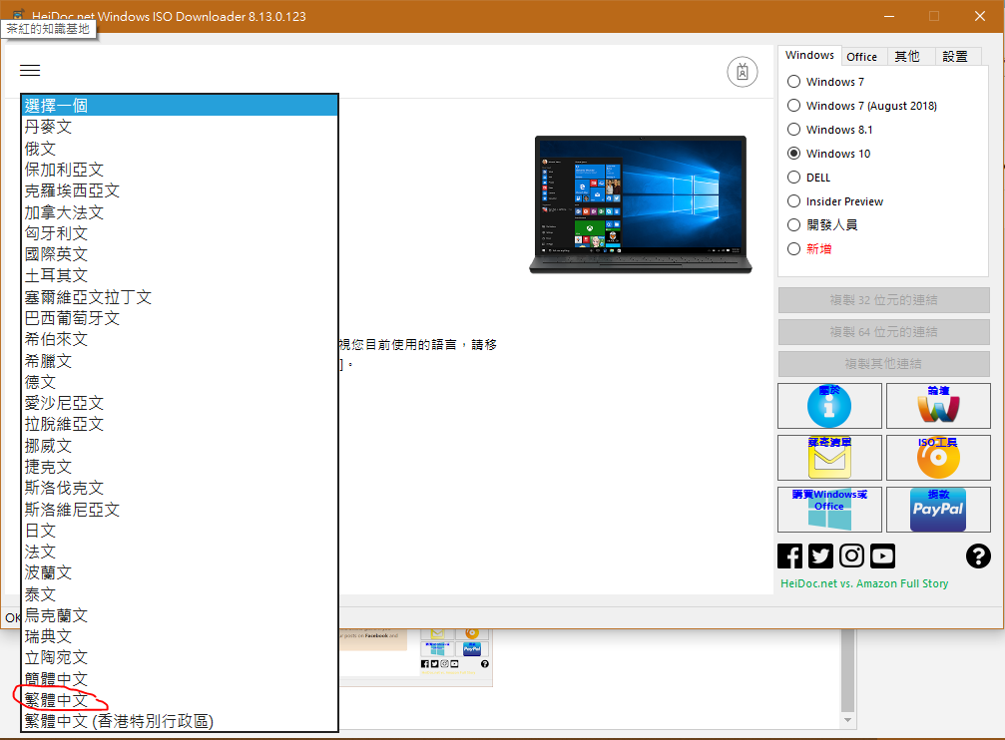Click the 複製 32 位元的連結 button
This screenshot has height=740, width=1005.
884,300
